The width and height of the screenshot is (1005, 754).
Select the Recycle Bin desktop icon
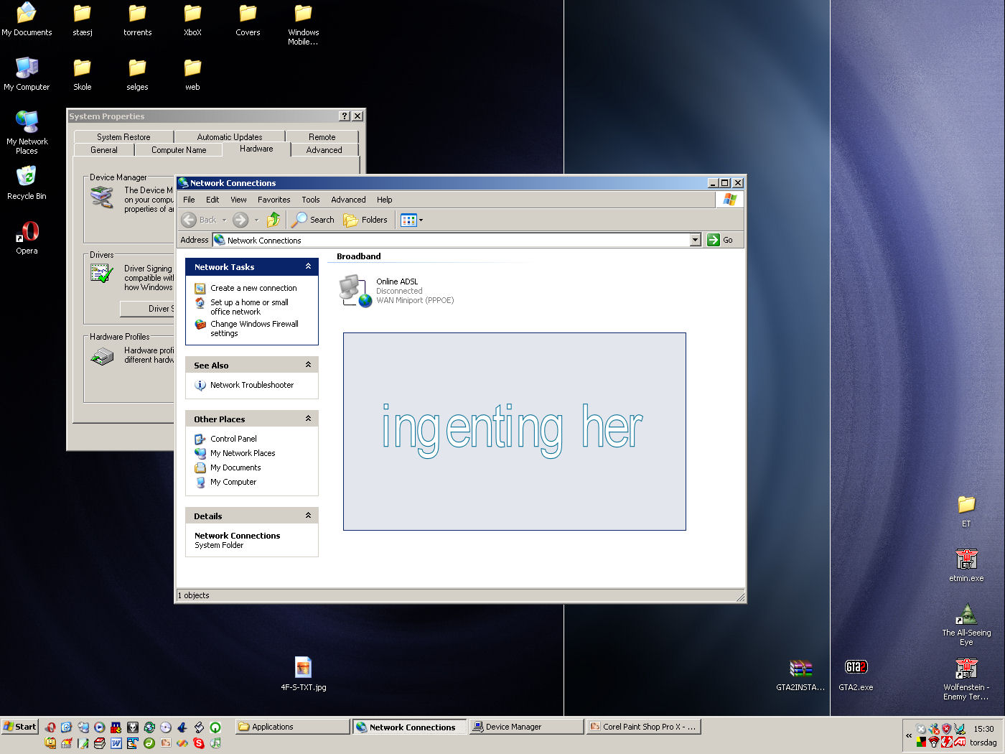point(27,183)
